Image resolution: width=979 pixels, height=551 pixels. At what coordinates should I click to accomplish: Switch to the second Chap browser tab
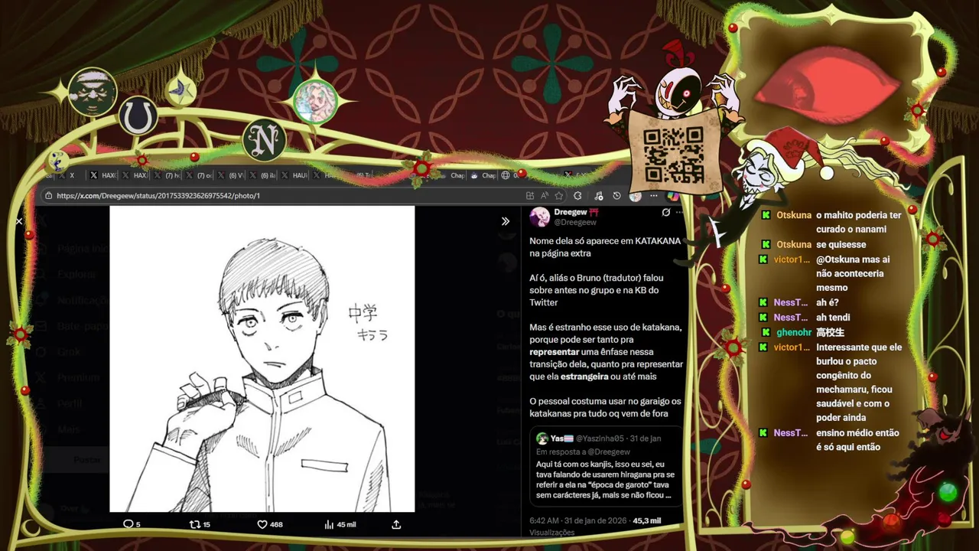pos(483,175)
